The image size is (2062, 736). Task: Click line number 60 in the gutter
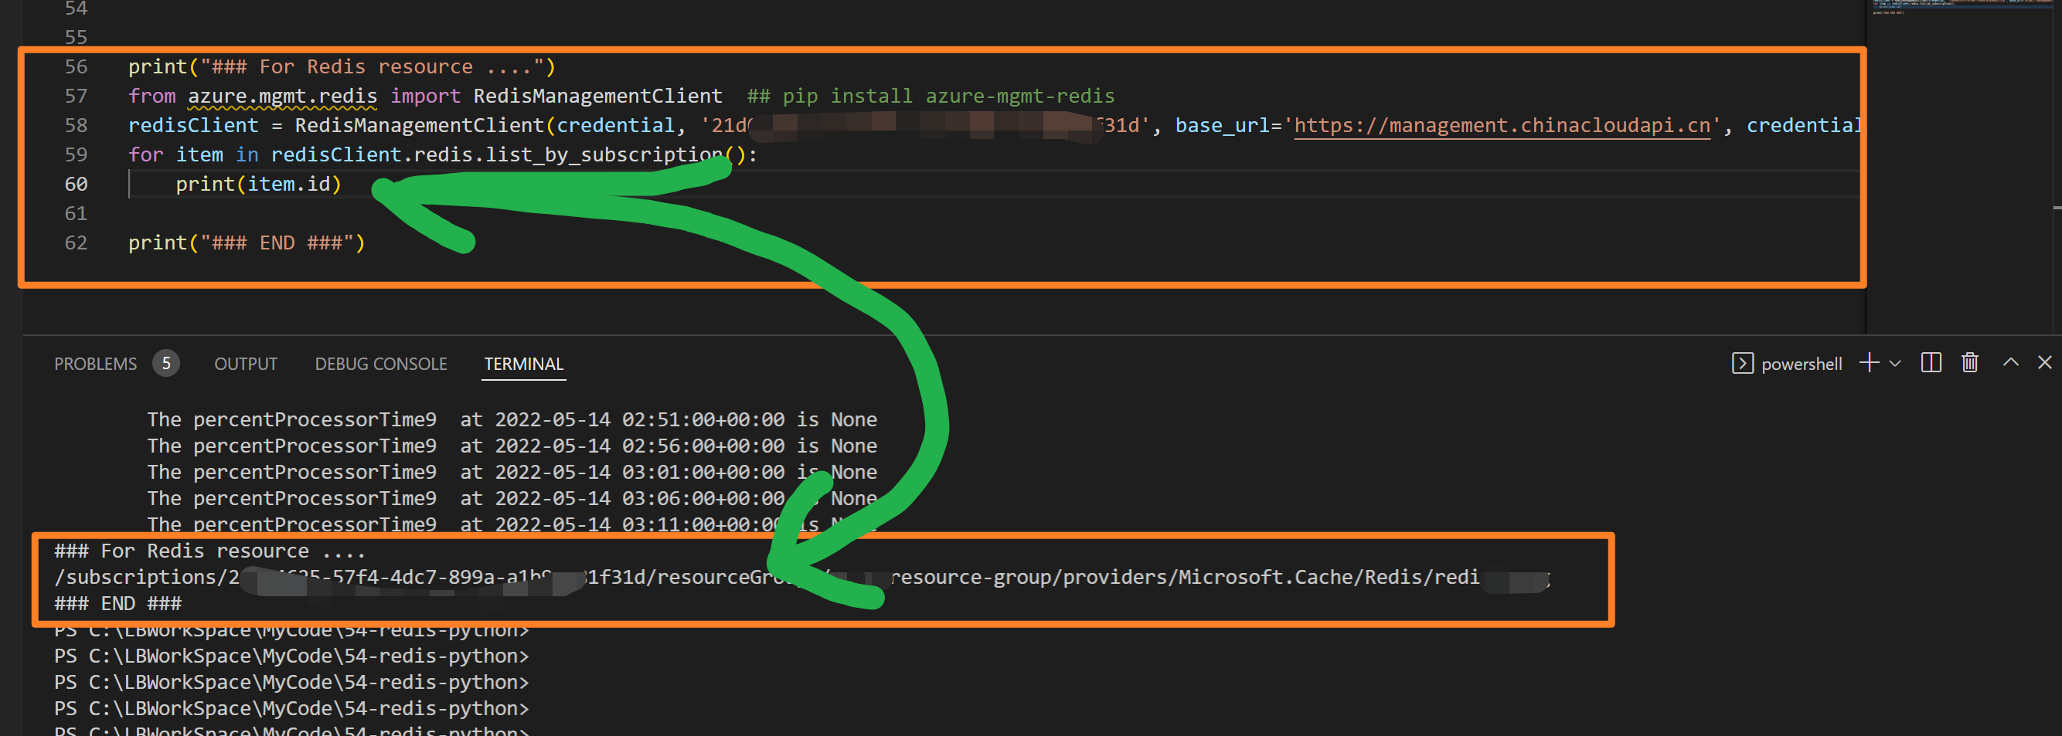[76, 184]
